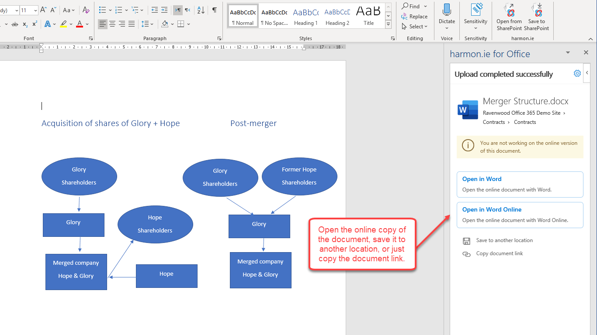Clear all formatting from text
This screenshot has height=335, width=597.
pyautogui.click(x=86, y=10)
